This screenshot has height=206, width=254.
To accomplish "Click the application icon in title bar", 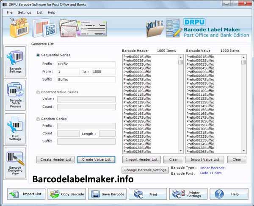I will coord(5,4).
